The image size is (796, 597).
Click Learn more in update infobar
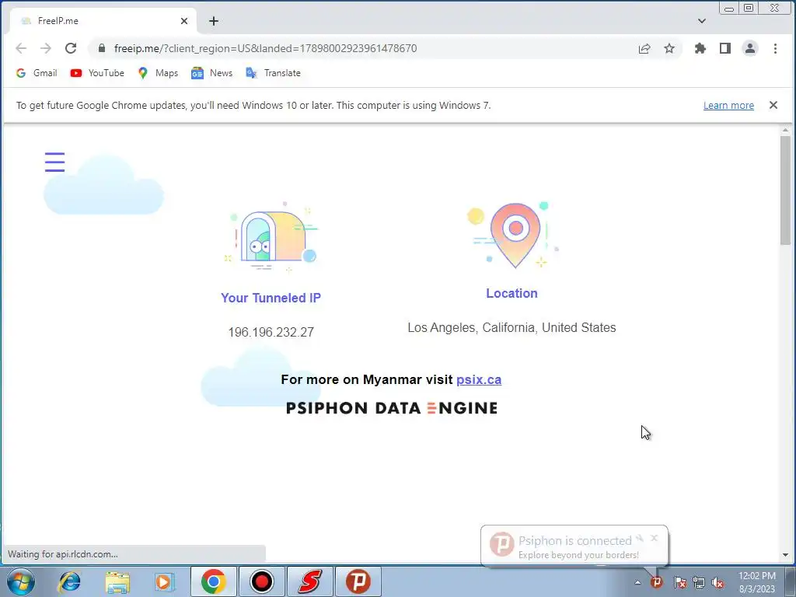pos(728,105)
